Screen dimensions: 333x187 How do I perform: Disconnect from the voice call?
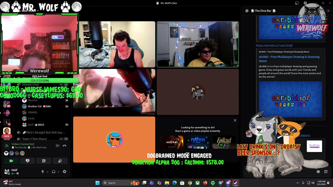click(65, 146)
